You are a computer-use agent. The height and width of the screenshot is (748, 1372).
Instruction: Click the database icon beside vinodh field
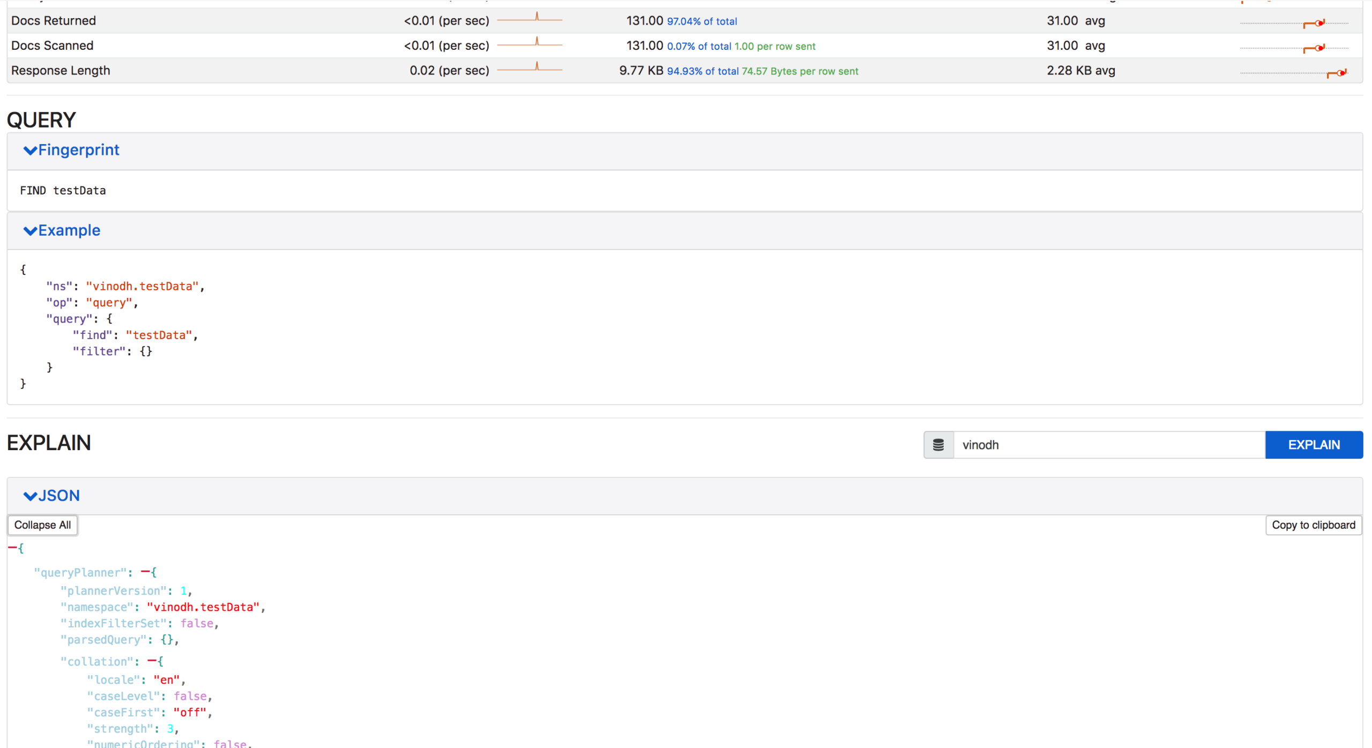pyautogui.click(x=938, y=445)
